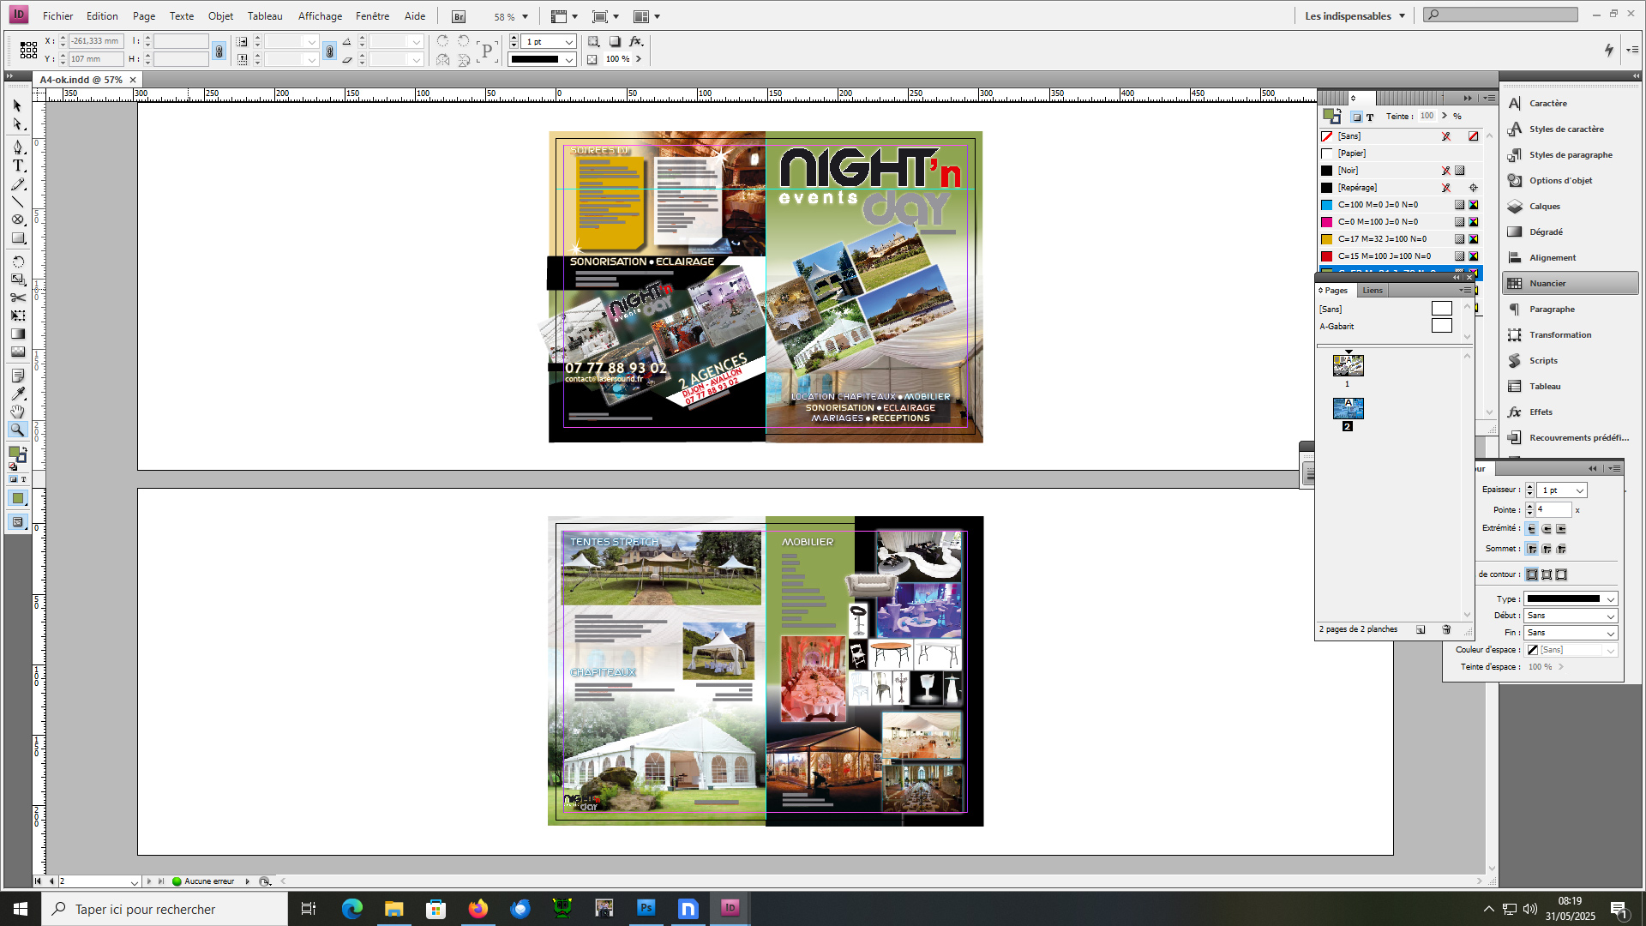Select the Ellipse Frame tool

[17, 220]
